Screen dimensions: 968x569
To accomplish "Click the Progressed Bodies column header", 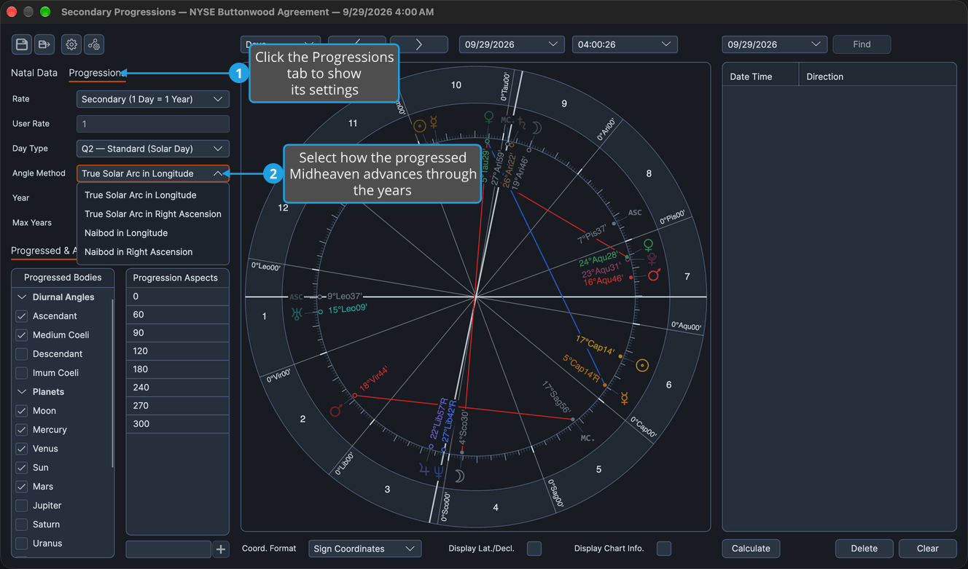I will pos(63,278).
